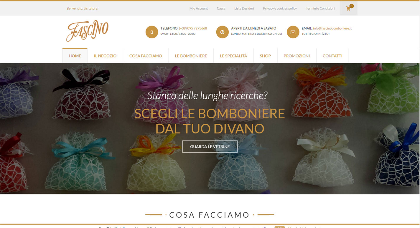The image size is (420, 228).
Task: Open COSA FACCIAMO in navigation bar
Action: 146,56
